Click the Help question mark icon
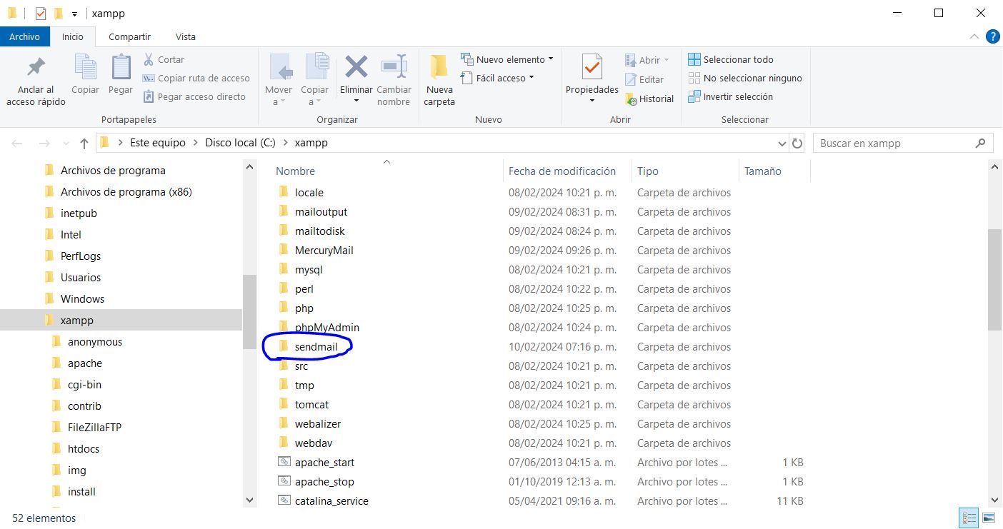The height and width of the screenshot is (529, 1003). [992, 36]
